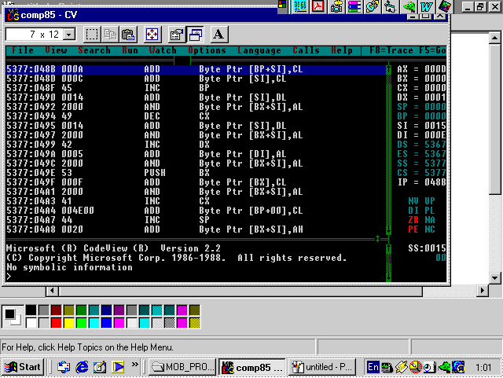Click the Copy toolbar icon
The height and width of the screenshot is (378, 503).
[x=110, y=35]
